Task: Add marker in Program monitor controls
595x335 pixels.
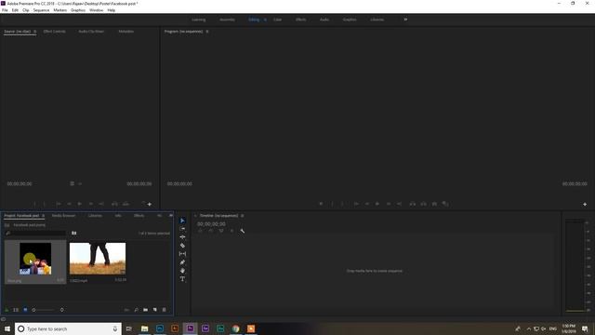Action: point(321,204)
